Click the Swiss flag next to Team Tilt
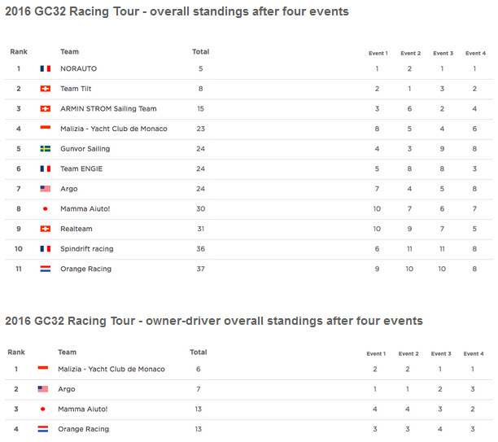498x442 pixels. tap(46, 89)
